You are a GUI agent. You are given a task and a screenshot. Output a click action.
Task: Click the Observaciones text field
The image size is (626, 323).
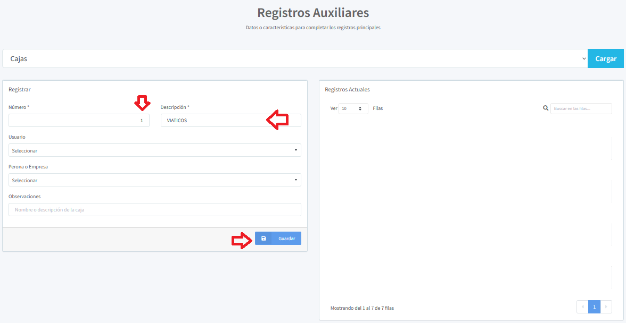pos(154,210)
